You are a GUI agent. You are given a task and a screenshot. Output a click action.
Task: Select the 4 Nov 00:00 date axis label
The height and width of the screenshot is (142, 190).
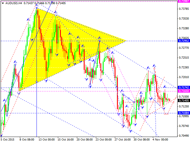pyautogui.click(x=160, y=140)
